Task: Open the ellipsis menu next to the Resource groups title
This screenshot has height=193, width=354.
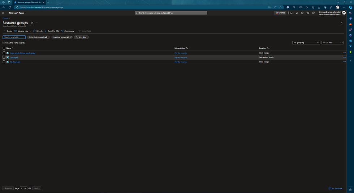Action: click(x=36, y=23)
